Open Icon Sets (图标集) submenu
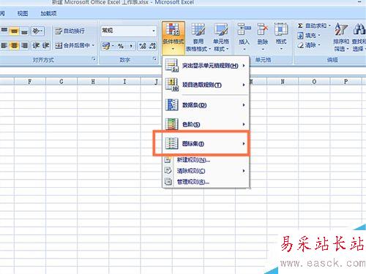The width and height of the screenshot is (366, 274). (x=206, y=144)
